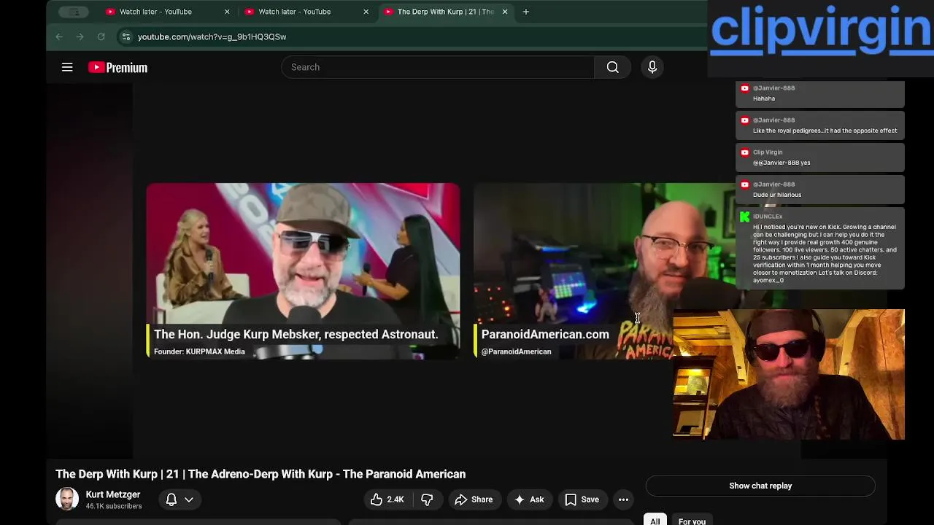The image size is (934, 525).
Task: Close The Derp With Kurp tab
Action: click(x=505, y=12)
